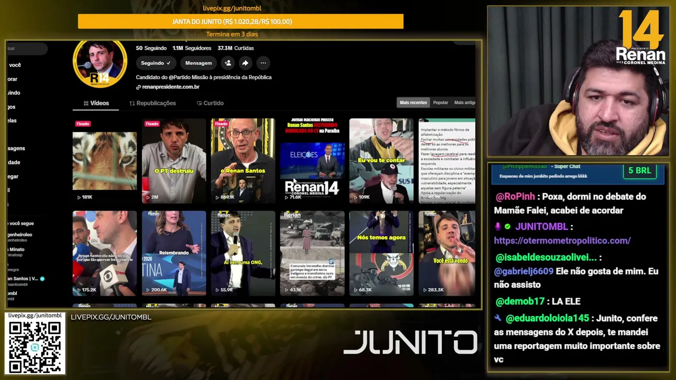Click the Fixado badge on 'O PT destruiu' video

pyautogui.click(x=152, y=123)
